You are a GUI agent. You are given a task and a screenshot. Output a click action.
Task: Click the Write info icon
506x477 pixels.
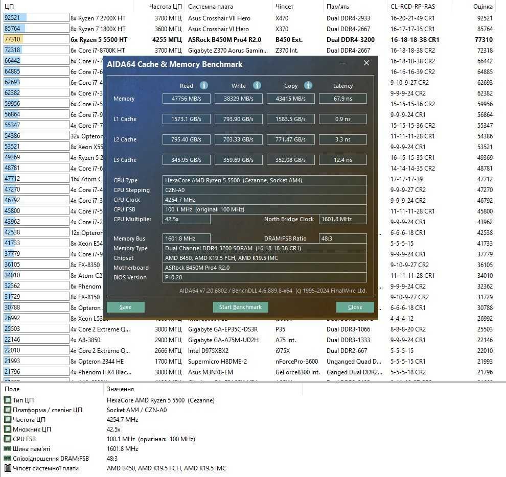coord(257,85)
